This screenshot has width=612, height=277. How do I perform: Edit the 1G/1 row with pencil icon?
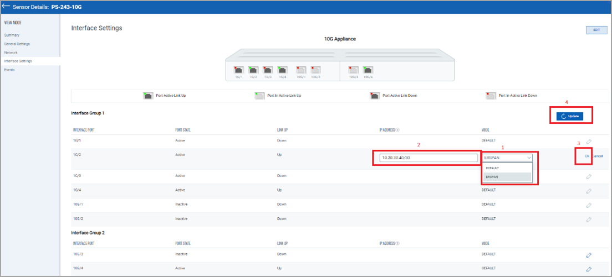[x=589, y=142]
